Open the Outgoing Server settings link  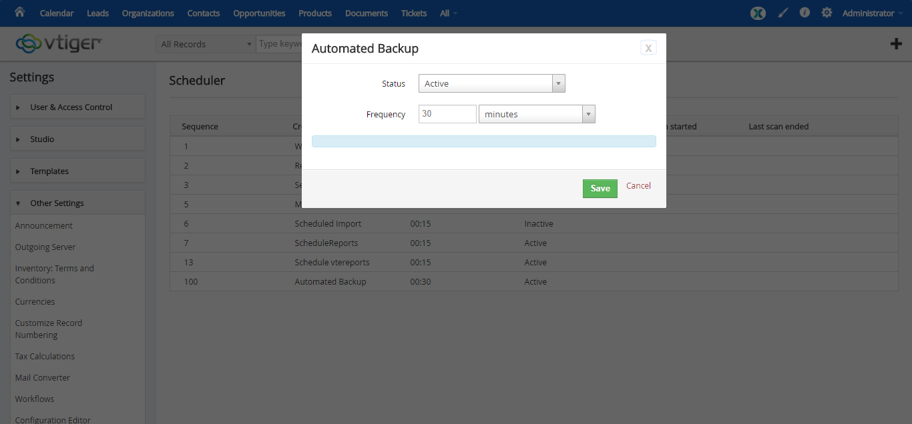(45, 247)
